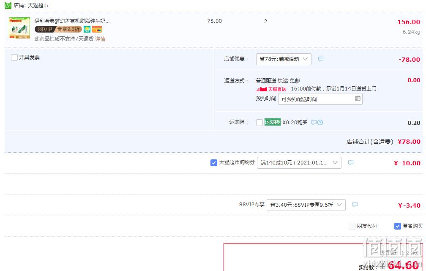Click the orange card badge icon

click(x=97, y=29)
